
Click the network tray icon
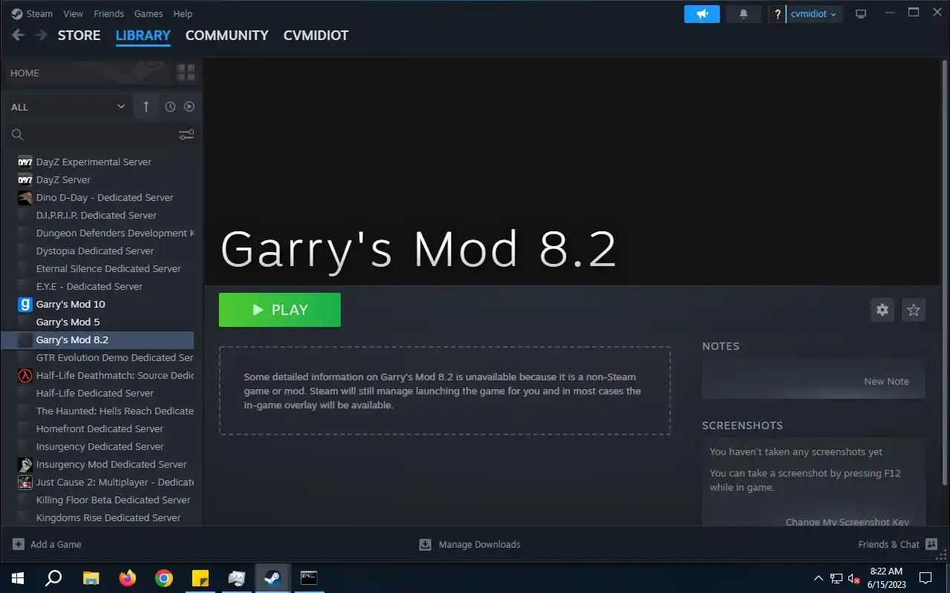click(x=836, y=578)
